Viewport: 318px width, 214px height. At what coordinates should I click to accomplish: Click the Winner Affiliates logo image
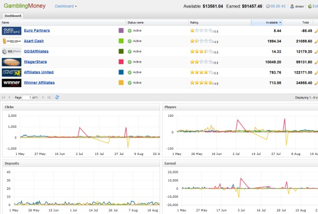[12, 83]
